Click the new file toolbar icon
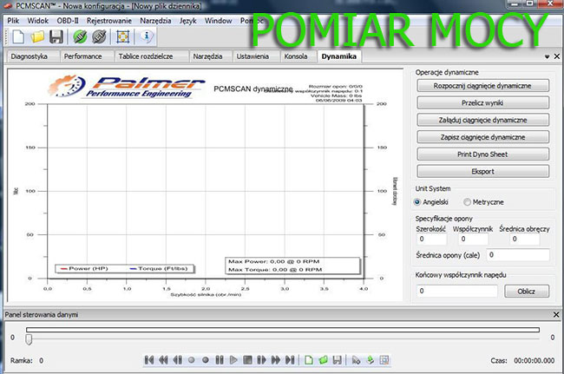The width and height of the screenshot is (564, 374). click(18, 36)
